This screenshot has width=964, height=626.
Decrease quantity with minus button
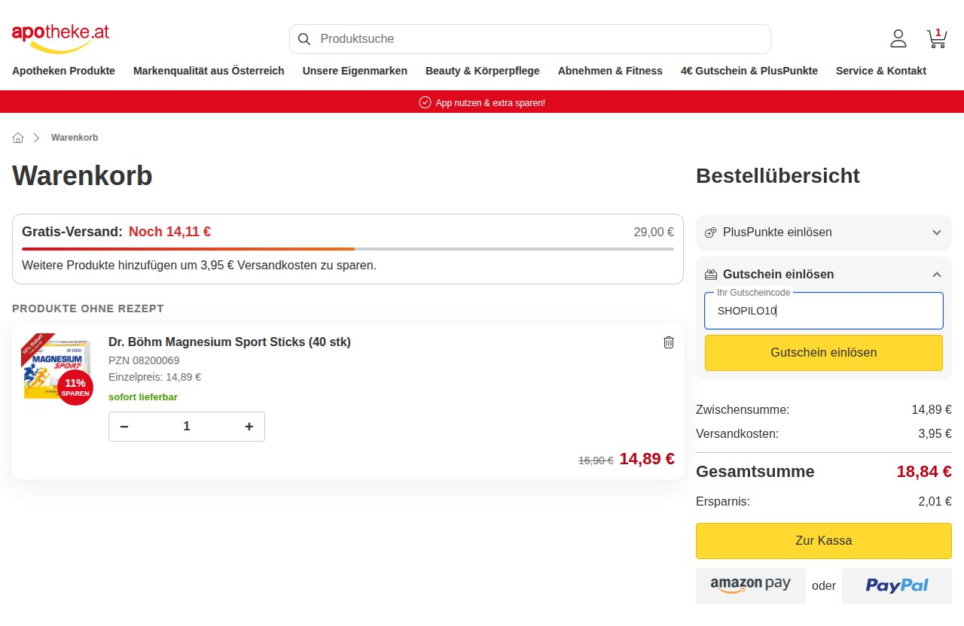coord(124,427)
